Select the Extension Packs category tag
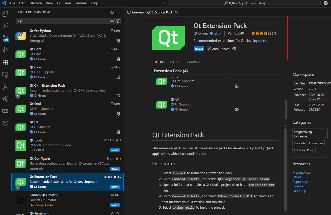331x215 pixels. (304, 150)
